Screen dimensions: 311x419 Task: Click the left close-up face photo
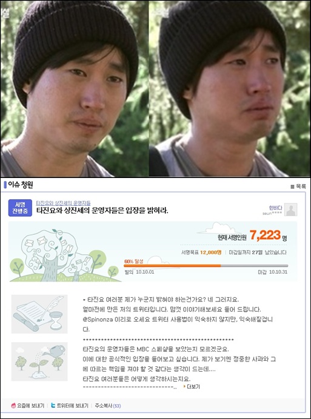point(74,88)
